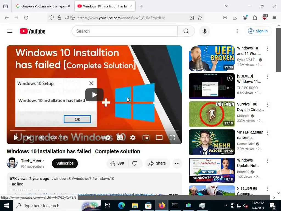Seek on the video progress bar
This screenshot has width=281, height=211.
(94, 131)
